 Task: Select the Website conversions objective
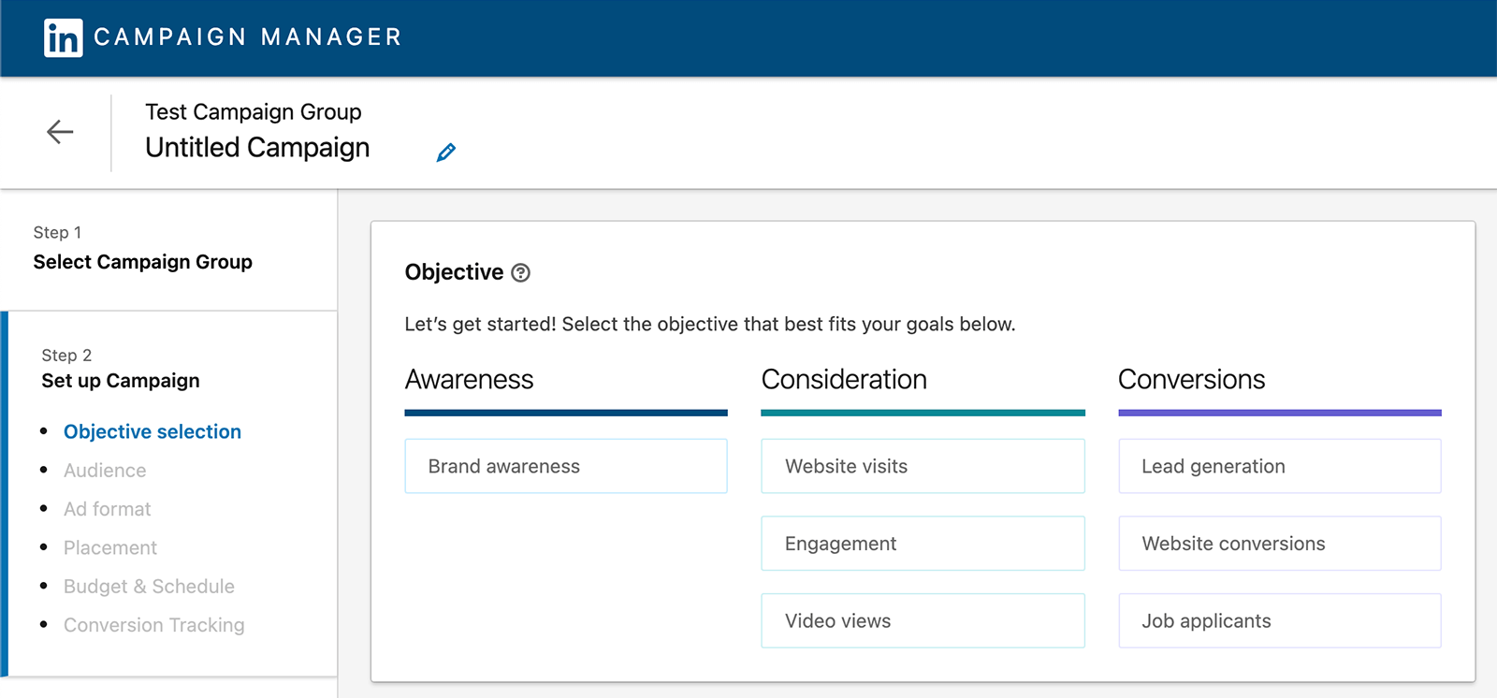click(1280, 544)
